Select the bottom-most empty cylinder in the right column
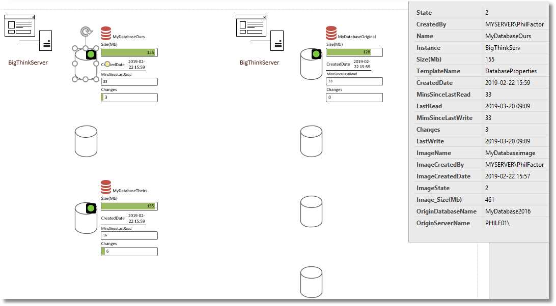556x306 pixels. pyautogui.click(x=311, y=282)
